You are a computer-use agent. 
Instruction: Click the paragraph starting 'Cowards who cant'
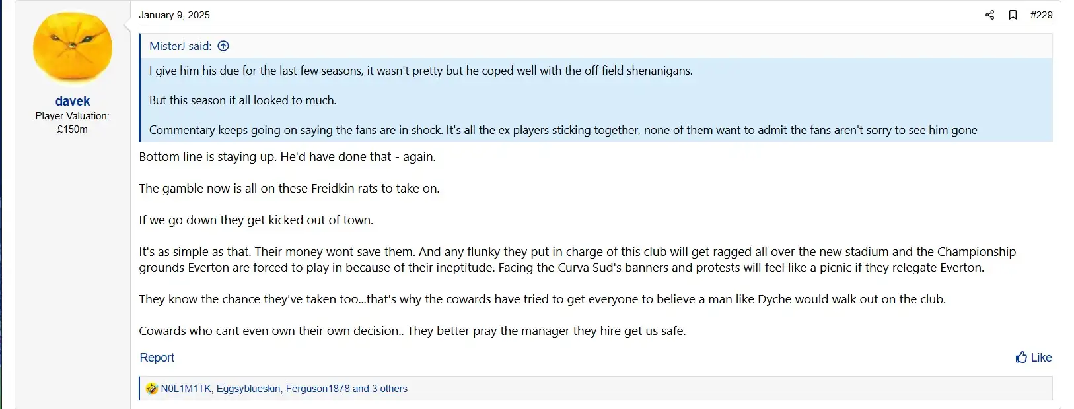point(412,331)
